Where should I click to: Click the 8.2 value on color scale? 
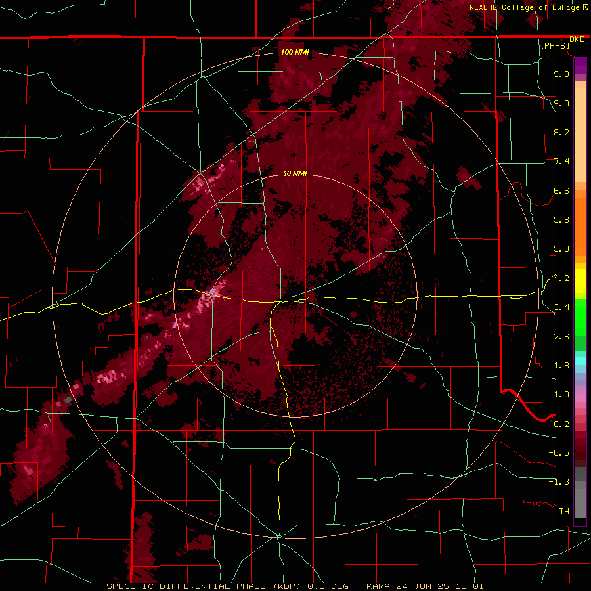pos(561,132)
